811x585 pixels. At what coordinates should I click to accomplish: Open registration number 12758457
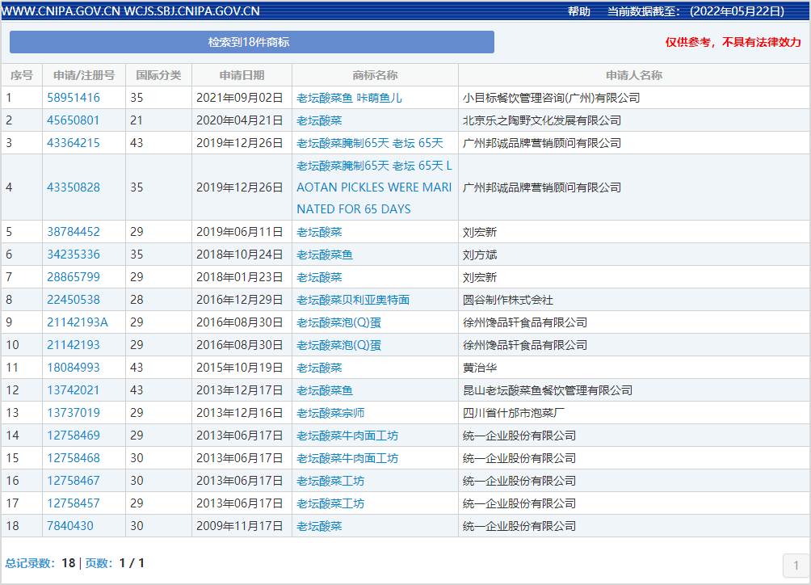tap(74, 503)
